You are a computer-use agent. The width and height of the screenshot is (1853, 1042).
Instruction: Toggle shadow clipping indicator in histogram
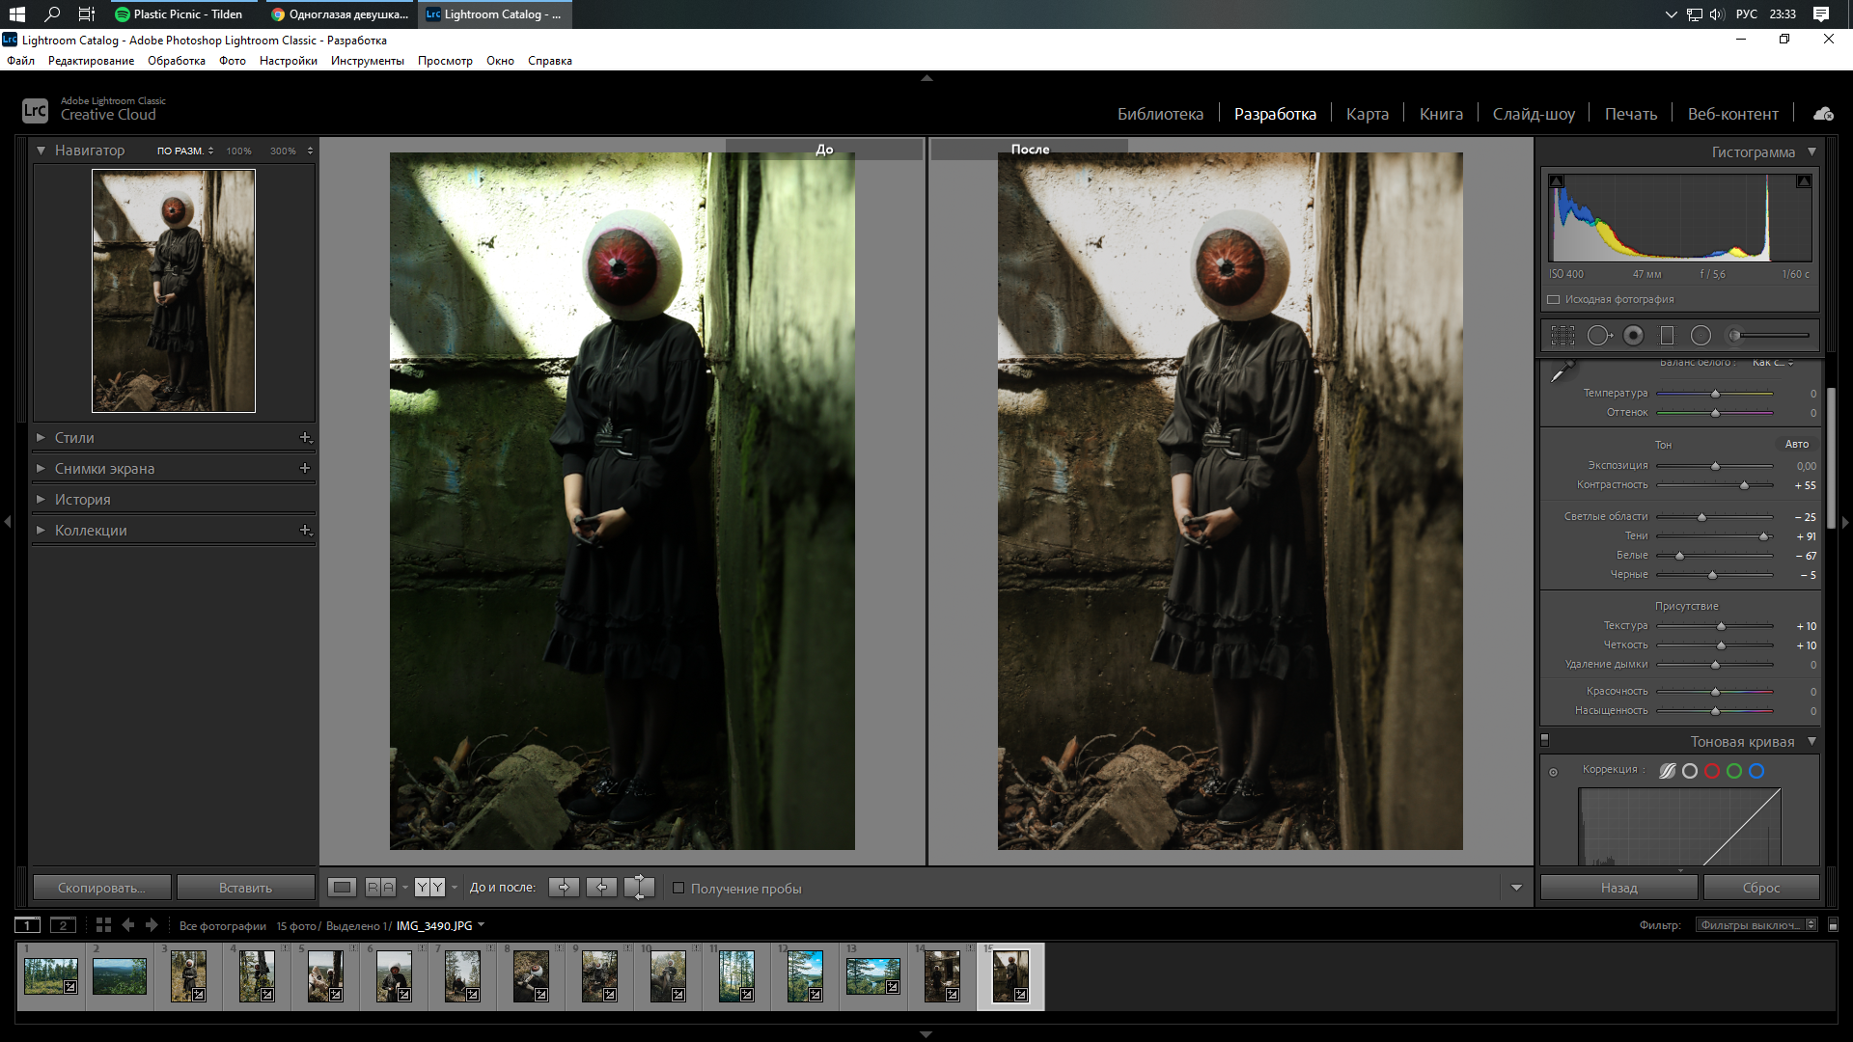click(x=1556, y=181)
